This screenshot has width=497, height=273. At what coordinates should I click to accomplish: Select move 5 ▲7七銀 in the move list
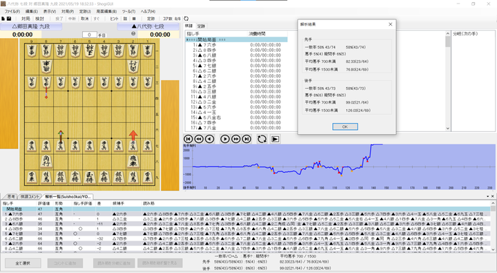click(x=236, y=66)
